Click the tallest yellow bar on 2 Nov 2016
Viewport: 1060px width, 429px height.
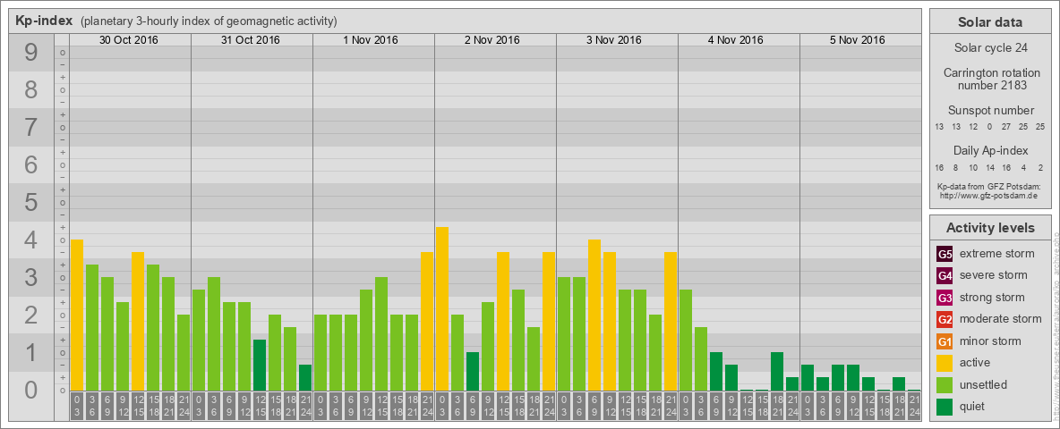tap(442, 308)
